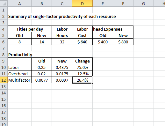Click the fill handle of cell D12
This screenshot has height=126, width=165.
tap(93, 83)
